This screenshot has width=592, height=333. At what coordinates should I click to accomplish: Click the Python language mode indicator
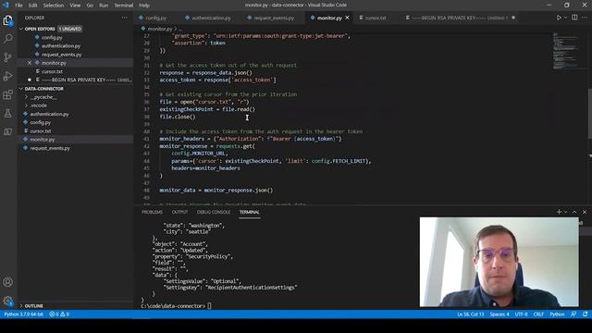[557, 314]
